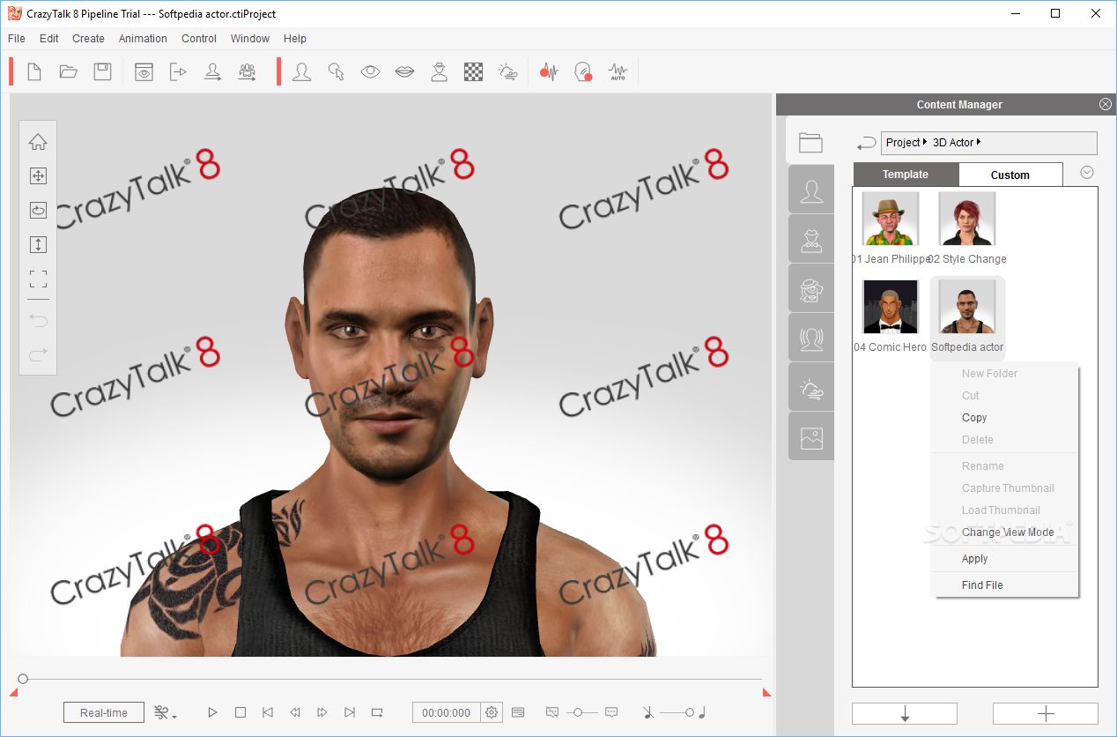Screen dimensions: 1117x737
Task: Open the hat-wearing actor accessory tool
Action: pos(439,72)
